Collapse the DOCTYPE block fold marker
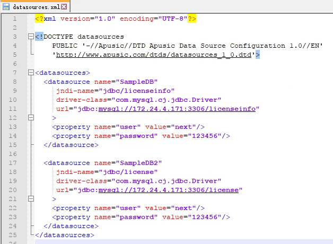 (x=30, y=37)
